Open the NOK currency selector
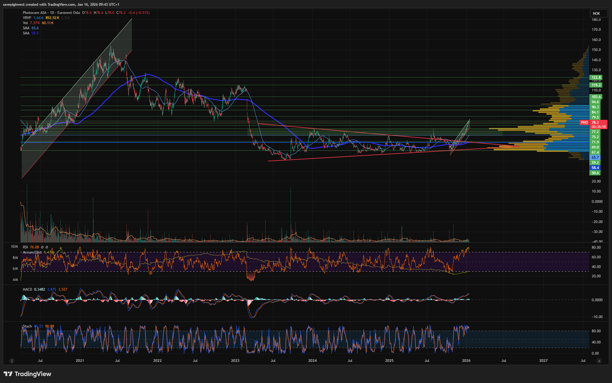 pos(596,13)
